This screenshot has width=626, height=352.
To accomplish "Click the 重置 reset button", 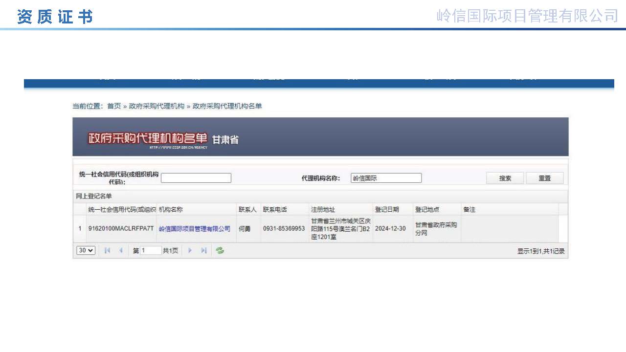I will (x=545, y=178).
